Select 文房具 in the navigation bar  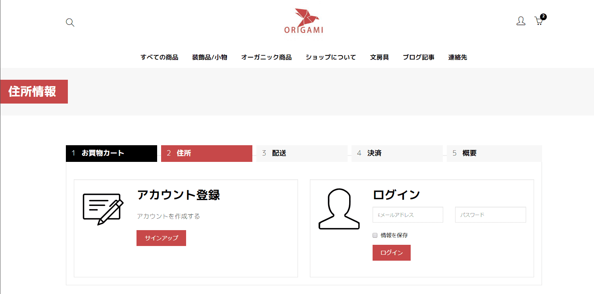pos(379,57)
